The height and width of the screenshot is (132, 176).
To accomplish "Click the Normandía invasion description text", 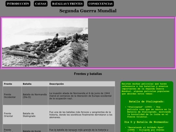I will pyautogui.click(x=81, y=96).
